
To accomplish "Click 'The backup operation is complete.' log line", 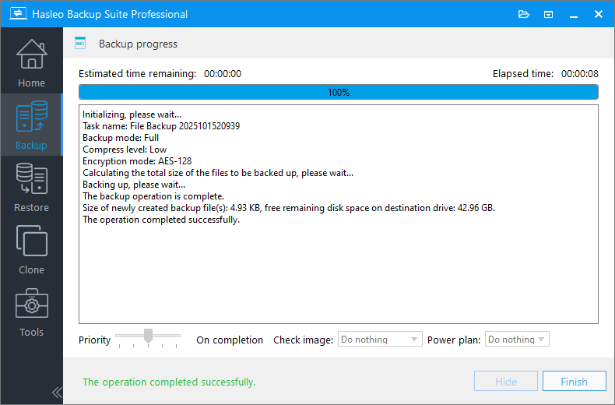I will [x=153, y=196].
